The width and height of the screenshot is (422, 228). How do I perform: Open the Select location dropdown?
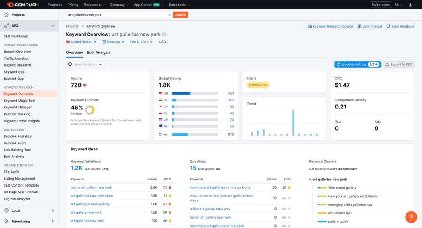tap(85, 64)
